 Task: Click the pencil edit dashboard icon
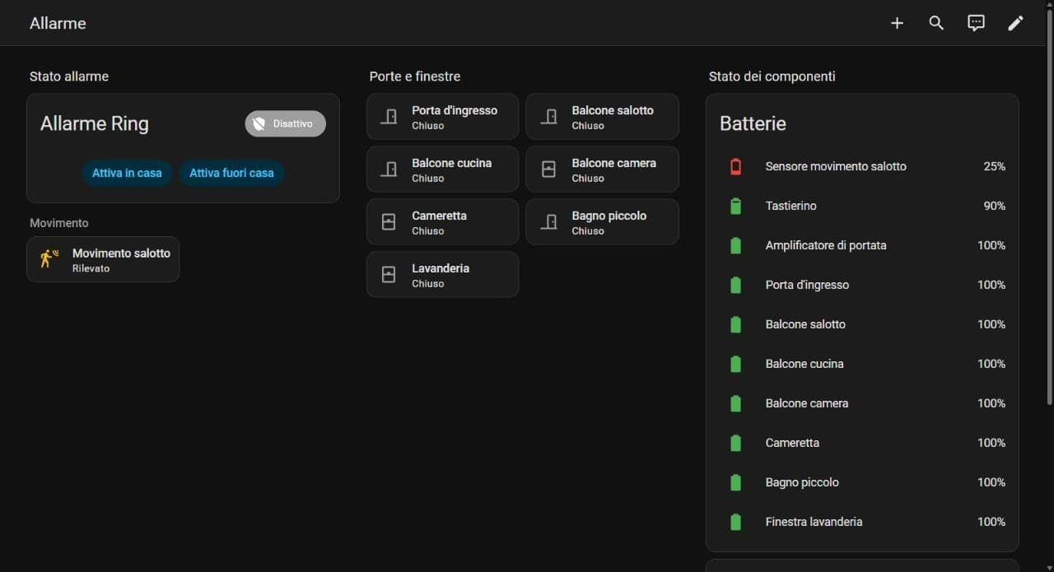click(1015, 23)
